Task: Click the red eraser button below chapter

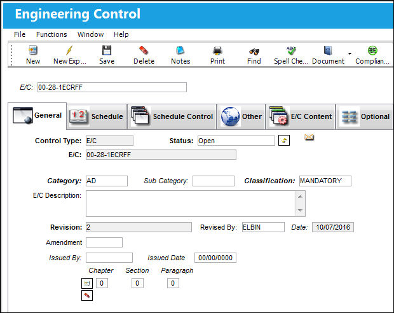Action: (87, 295)
